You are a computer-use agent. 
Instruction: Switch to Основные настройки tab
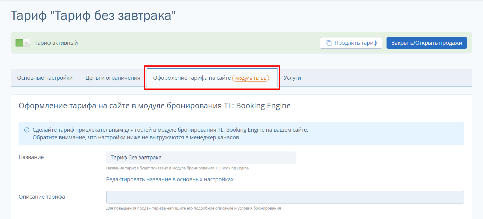coord(45,78)
